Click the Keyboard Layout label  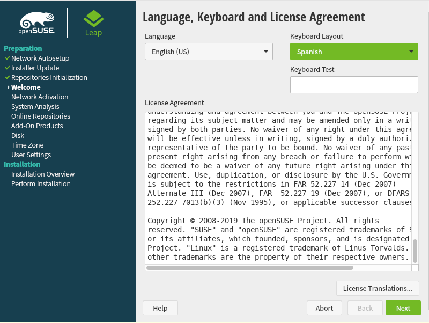316,36
